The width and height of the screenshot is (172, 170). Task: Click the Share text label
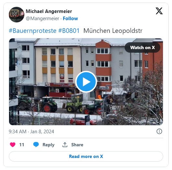[77, 145]
